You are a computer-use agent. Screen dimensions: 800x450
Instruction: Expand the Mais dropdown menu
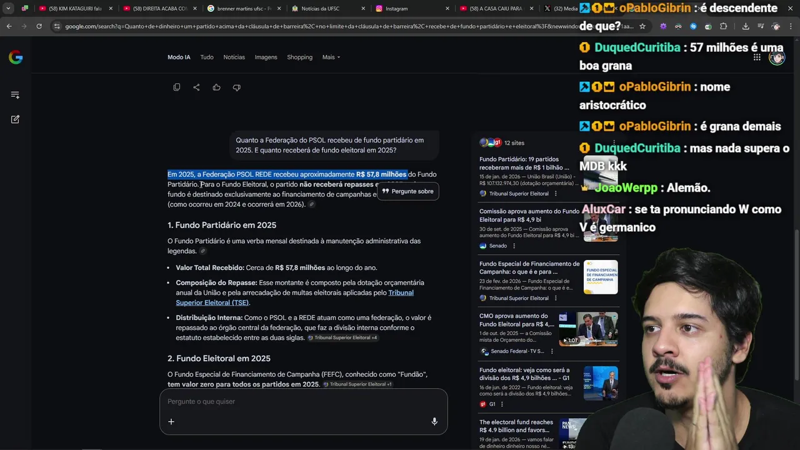tap(331, 57)
